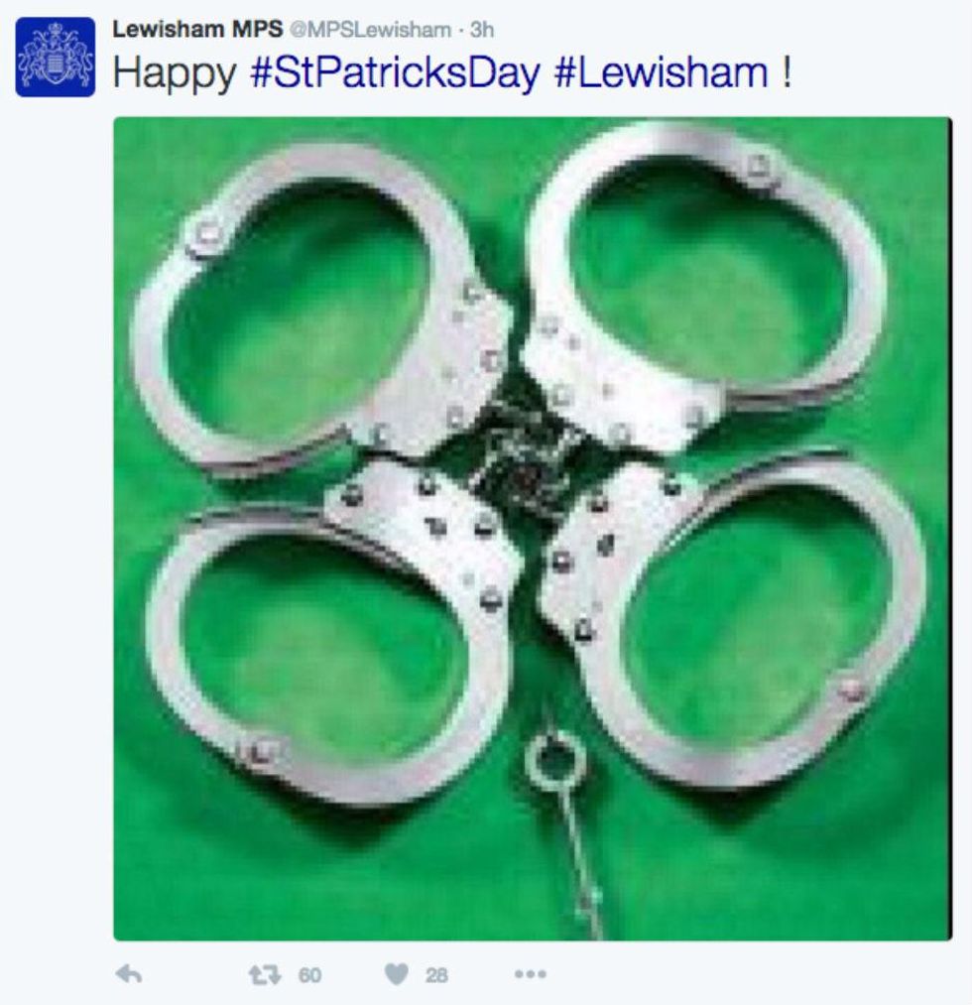Image resolution: width=972 pixels, height=1005 pixels.
Task: Reply to the tweet with the arrow icon
Action: [129, 974]
